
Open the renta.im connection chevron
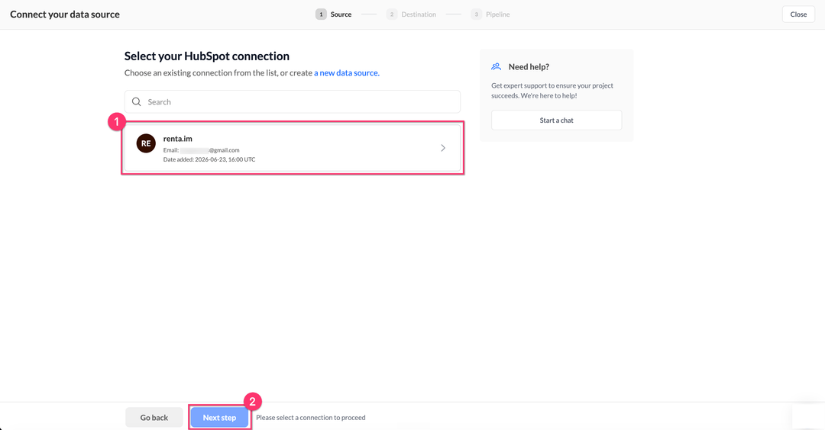click(x=443, y=148)
